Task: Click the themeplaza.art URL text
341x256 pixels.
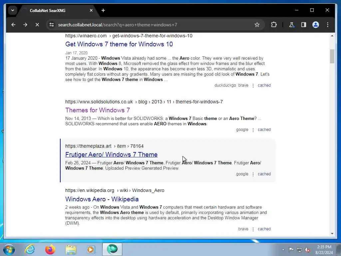Action: (x=88, y=146)
